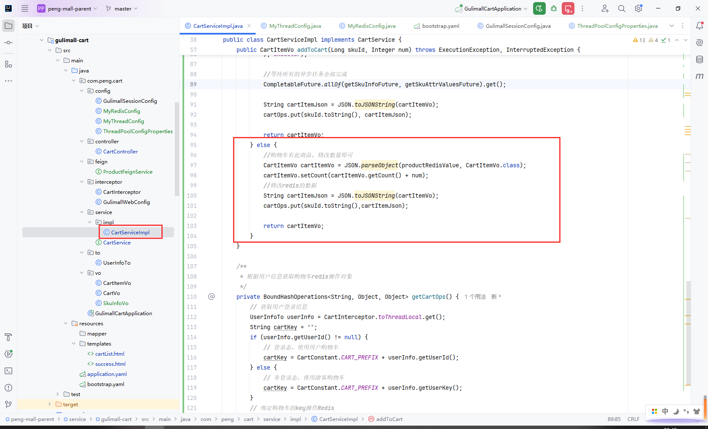Collapse the templates folder node
The height and width of the screenshot is (429, 708).
[74, 343]
